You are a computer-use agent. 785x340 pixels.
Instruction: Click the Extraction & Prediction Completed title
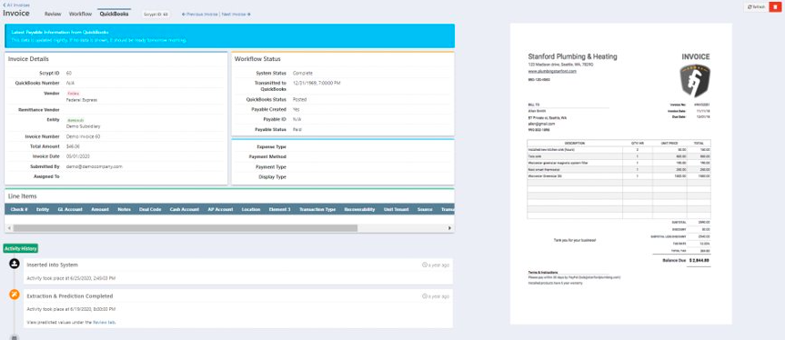(x=70, y=296)
